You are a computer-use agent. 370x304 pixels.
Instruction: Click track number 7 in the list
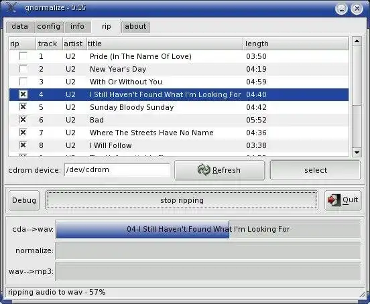point(41,133)
